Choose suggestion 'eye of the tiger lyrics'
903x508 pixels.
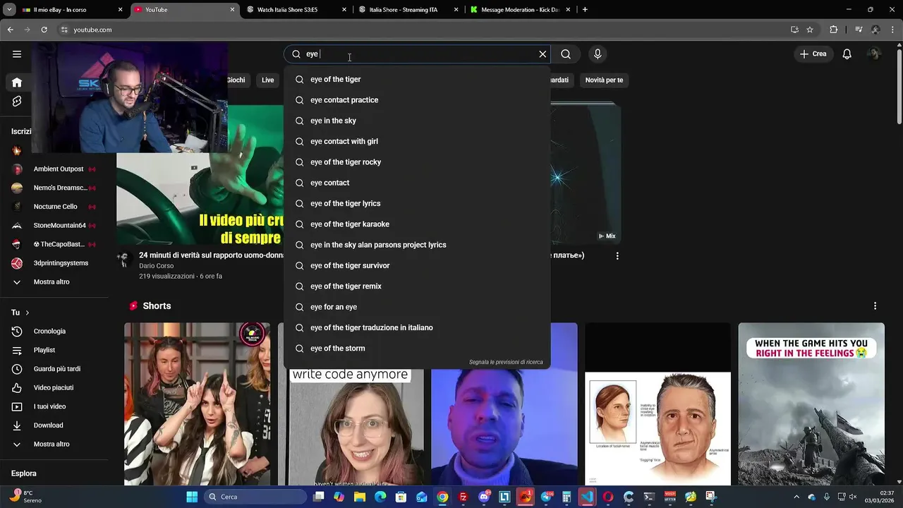[x=417, y=203]
